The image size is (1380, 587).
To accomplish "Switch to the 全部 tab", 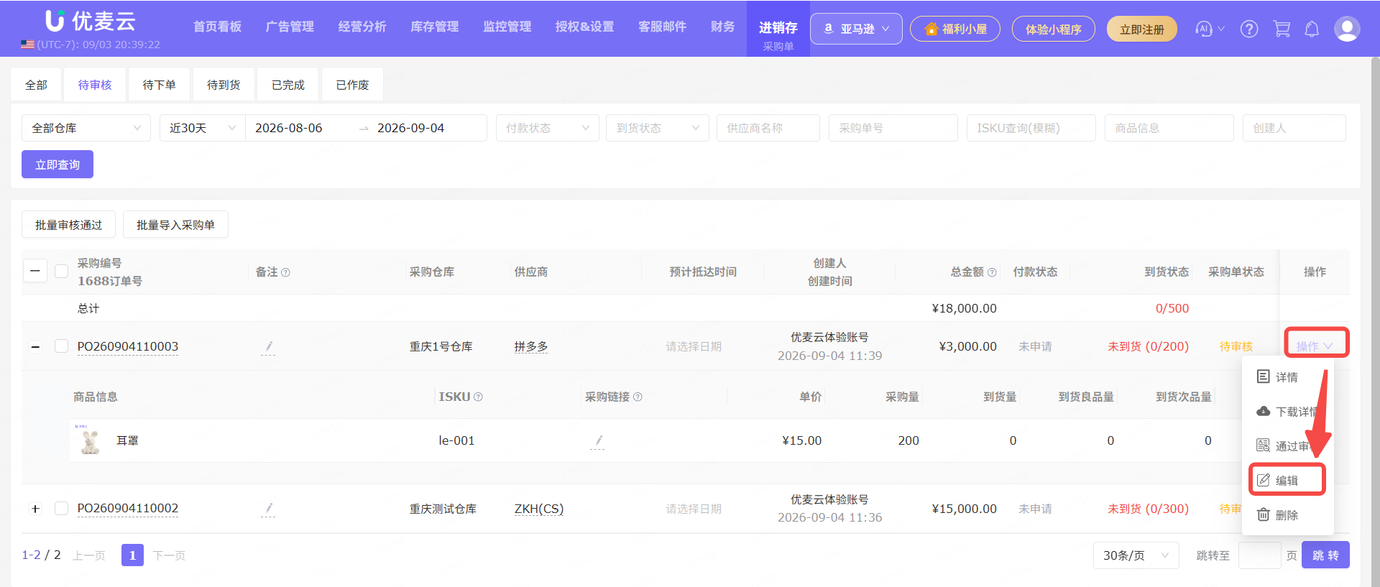I will tap(36, 85).
